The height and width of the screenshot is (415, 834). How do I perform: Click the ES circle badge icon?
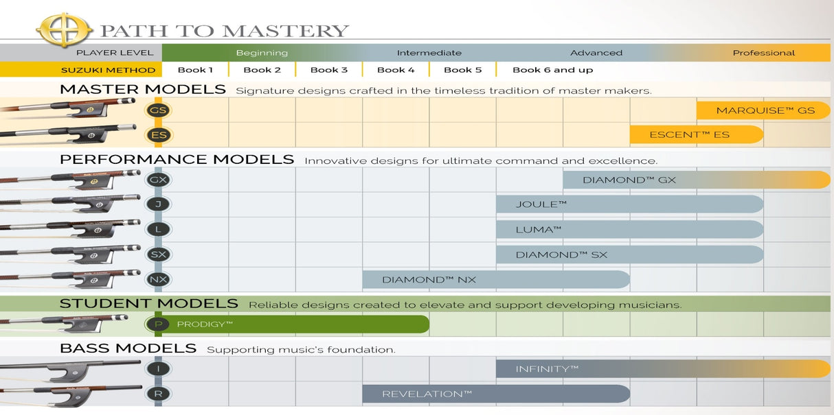[x=159, y=135]
